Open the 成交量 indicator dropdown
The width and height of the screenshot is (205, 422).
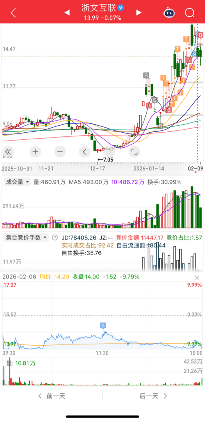pos(17,182)
